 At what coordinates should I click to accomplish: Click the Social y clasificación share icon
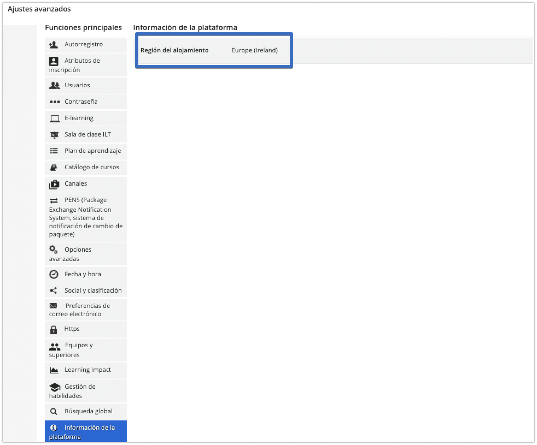click(54, 290)
